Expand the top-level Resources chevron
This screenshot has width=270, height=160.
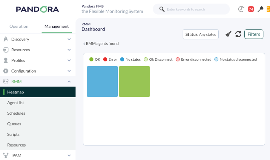tap(69, 50)
